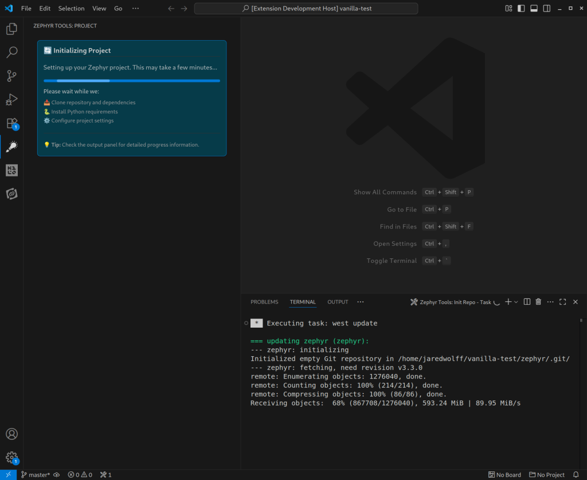The width and height of the screenshot is (587, 480).
Task: Open notifications bell in status bar
Action: click(x=576, y=475)
